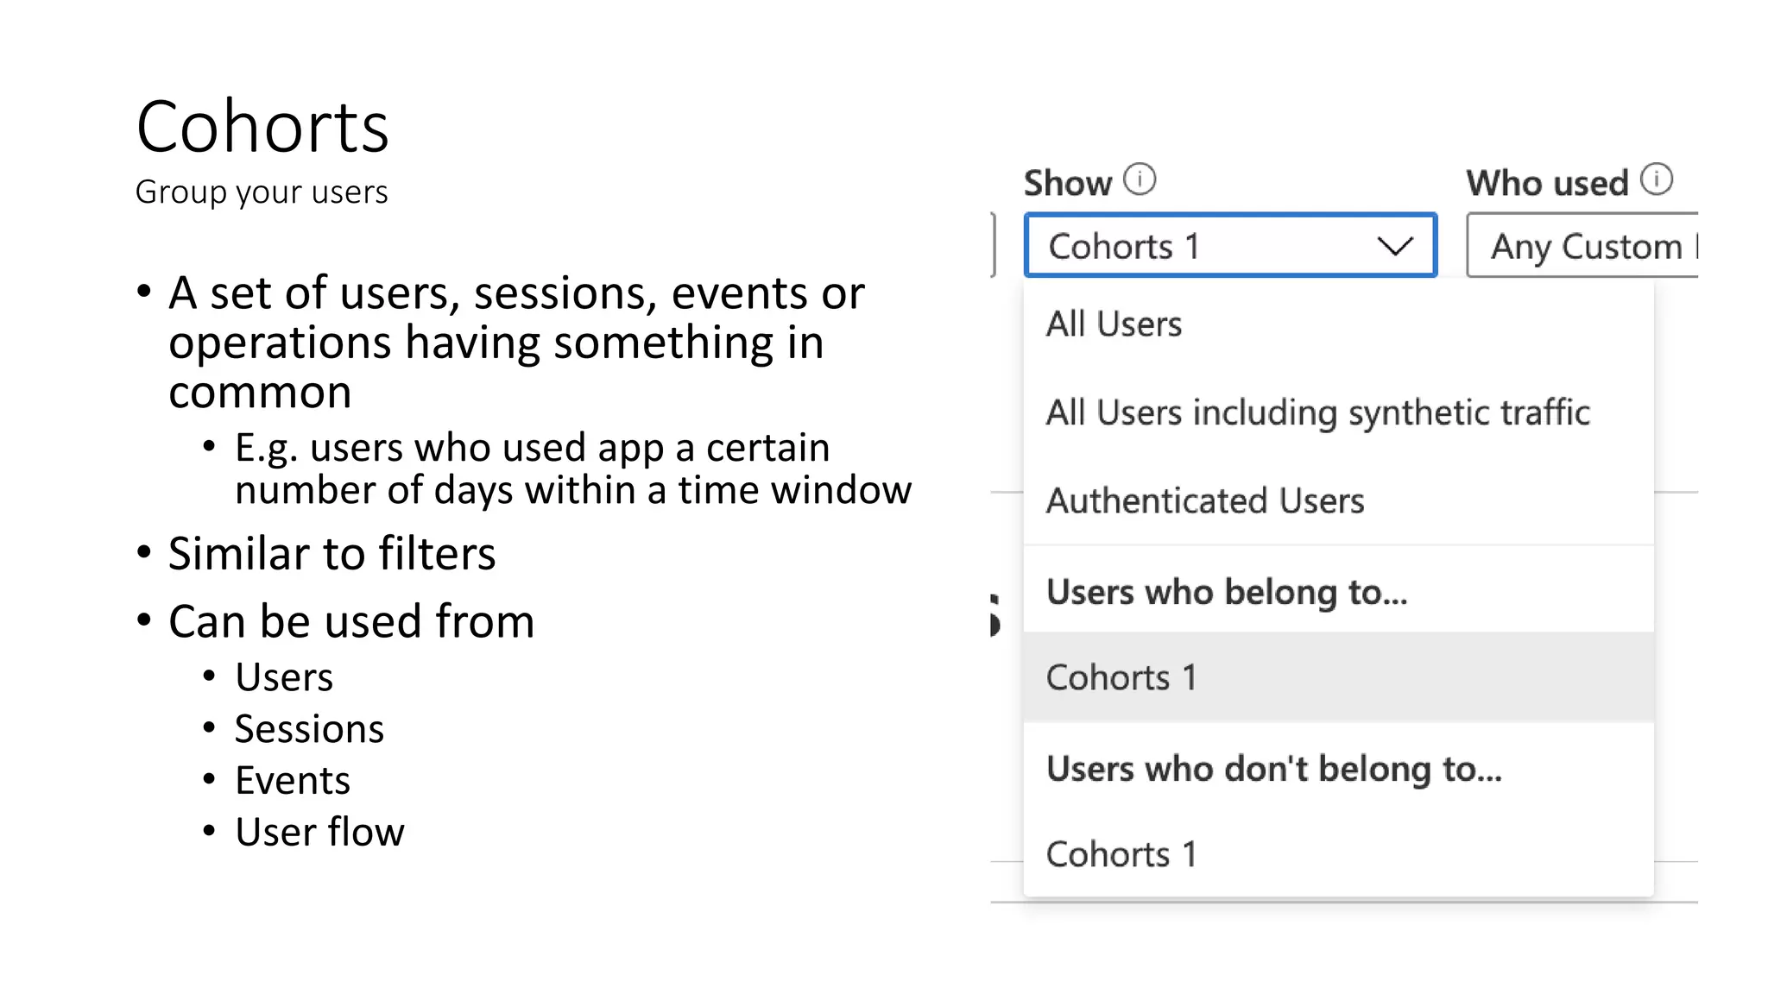Open the Any Custom dropdown under Who used
This screenshot has height=994, width=1768.
pyautogui.click(x=1582, y=246)
